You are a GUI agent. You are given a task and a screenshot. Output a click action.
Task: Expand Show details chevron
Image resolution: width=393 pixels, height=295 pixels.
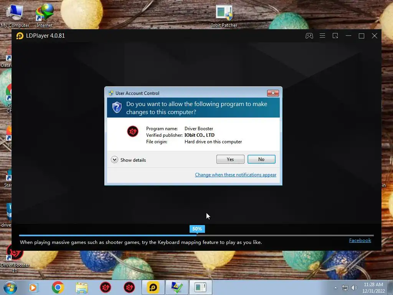click(114, 160)
